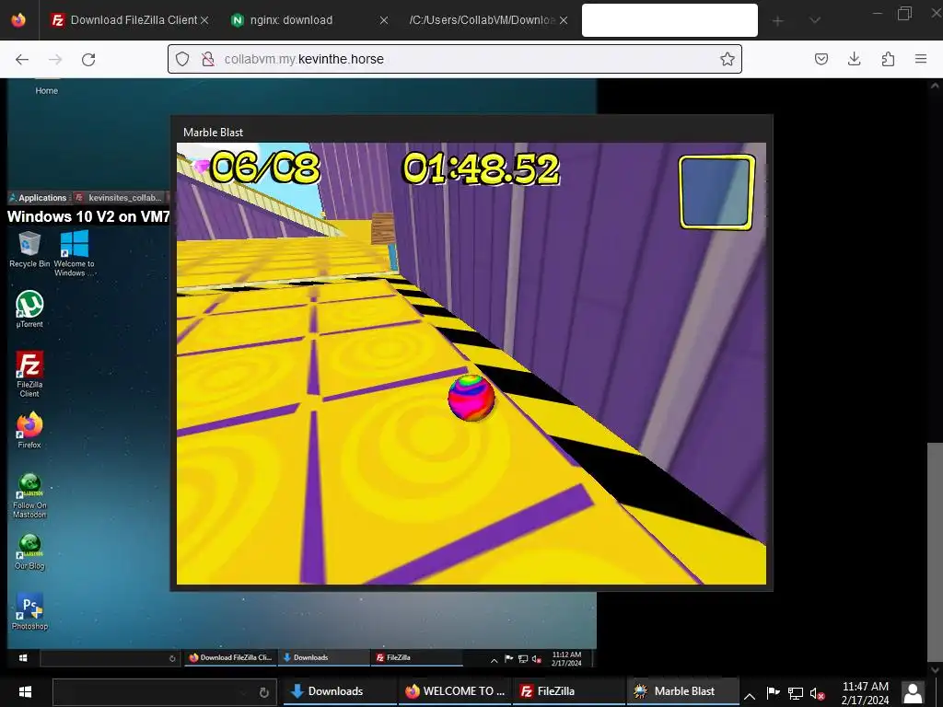Open FileZilla on the outer taskbar
The width and height of the screenshot is (943, 707).
tap(569, 691)
